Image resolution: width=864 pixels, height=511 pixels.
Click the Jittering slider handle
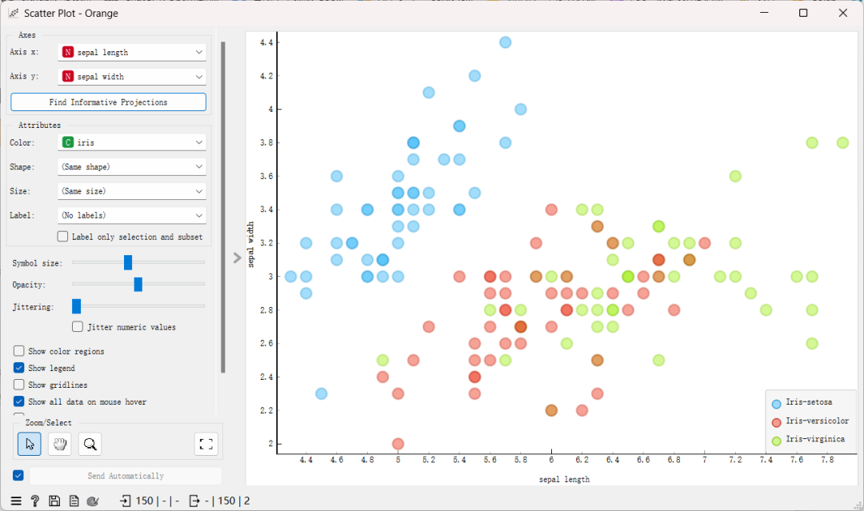tap(77, 306)
